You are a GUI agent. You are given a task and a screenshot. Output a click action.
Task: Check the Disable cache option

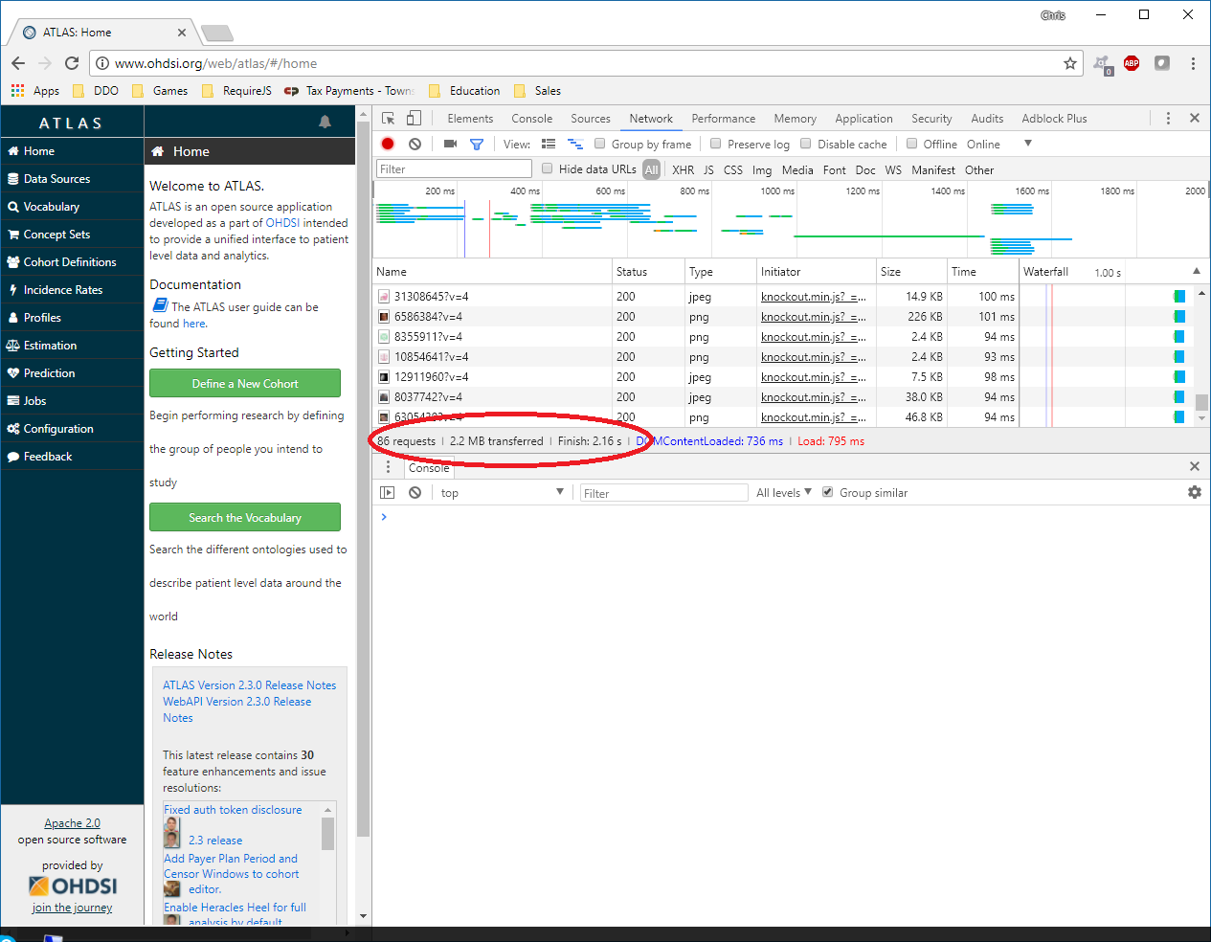(x=807, y=143)
